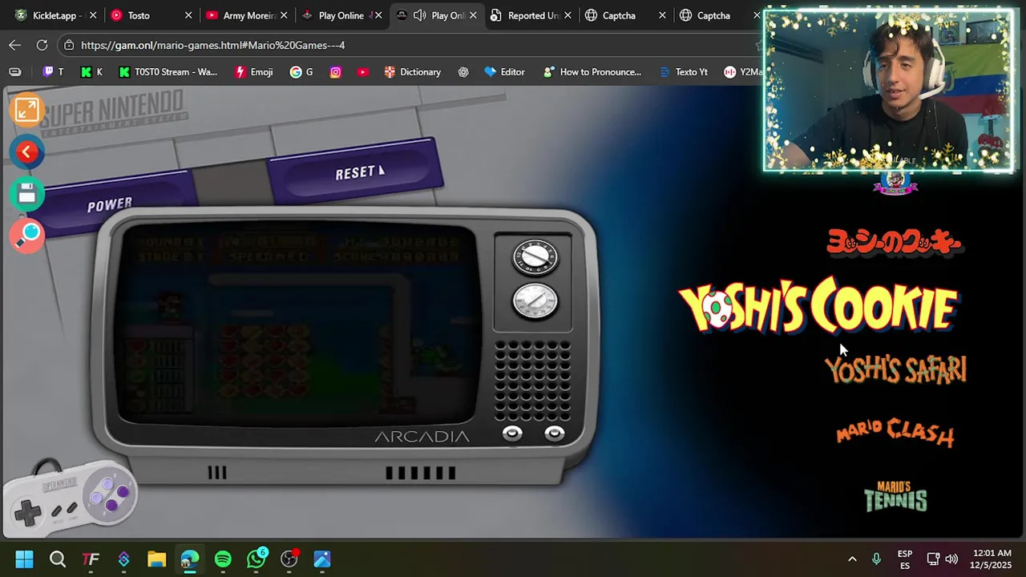Open the volume speaker tray icon
The height and width of the screenshot is (577, 1026).
(x=951, y=559)
